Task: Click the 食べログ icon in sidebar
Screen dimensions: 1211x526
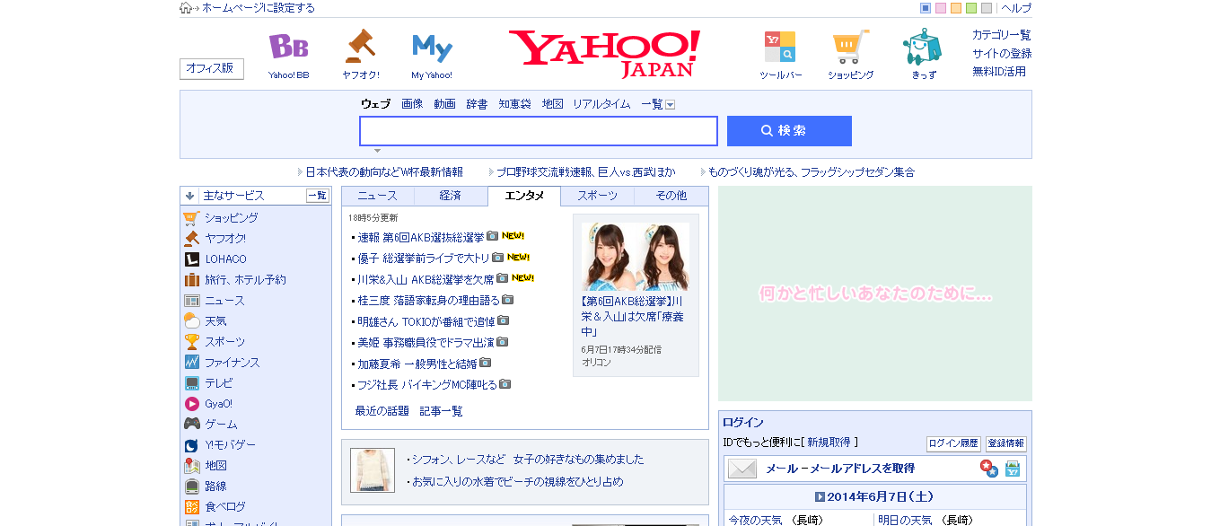Action: [191, 507]
